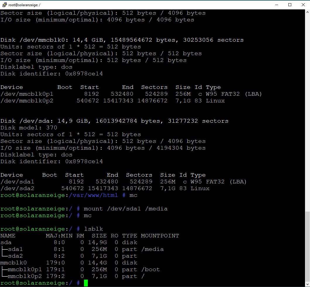Click the 'MOUNTPOINT' column header
Image resolution: width=310 pixels, height=287 pixels.
pyautogui.click(x=160, y=236)
